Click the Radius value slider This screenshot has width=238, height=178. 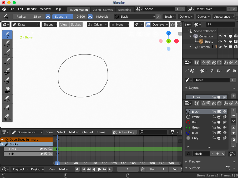coord(29,17)
